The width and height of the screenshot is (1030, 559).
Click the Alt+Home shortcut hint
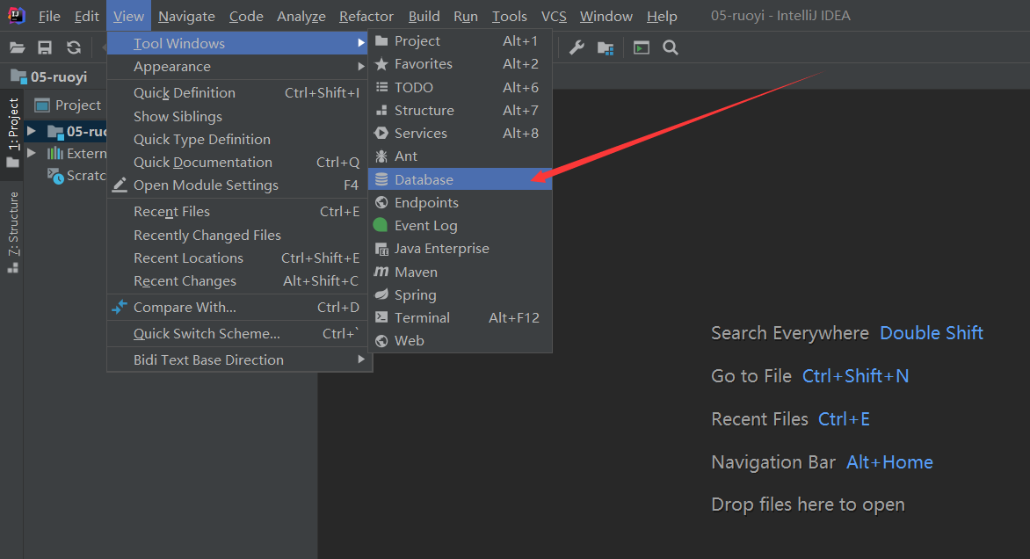coord(889,461)
